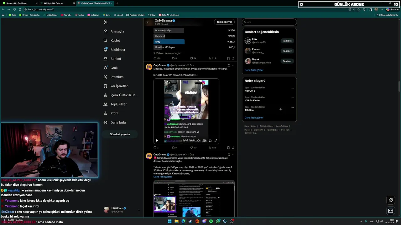Screen dimensions: 401x225
Task: Follow Emine. with Takip et
Action: point(287,51)
